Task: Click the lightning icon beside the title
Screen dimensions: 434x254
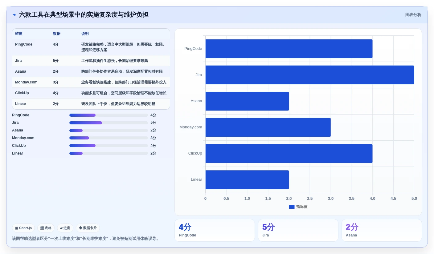Action: (x=14, y=15)
